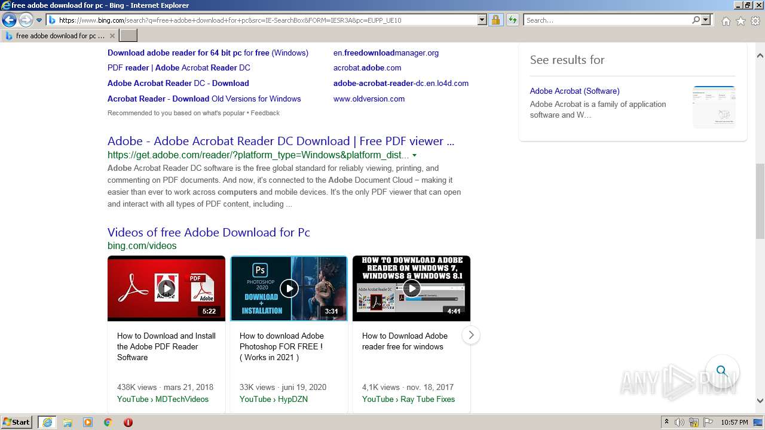The image size is (765, 430).
Task: Open Adobe Acrobat Reader DC Download result title
Action: (x=281, y=141)
